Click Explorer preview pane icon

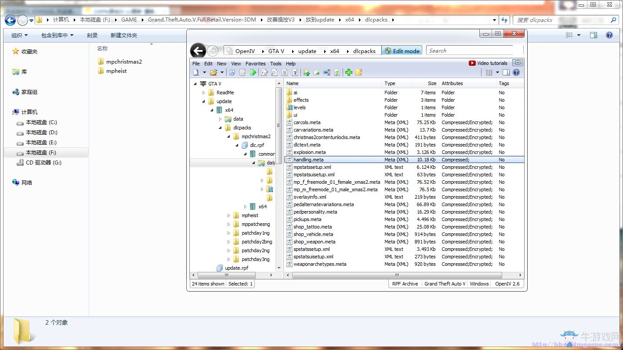coord(594,35)
